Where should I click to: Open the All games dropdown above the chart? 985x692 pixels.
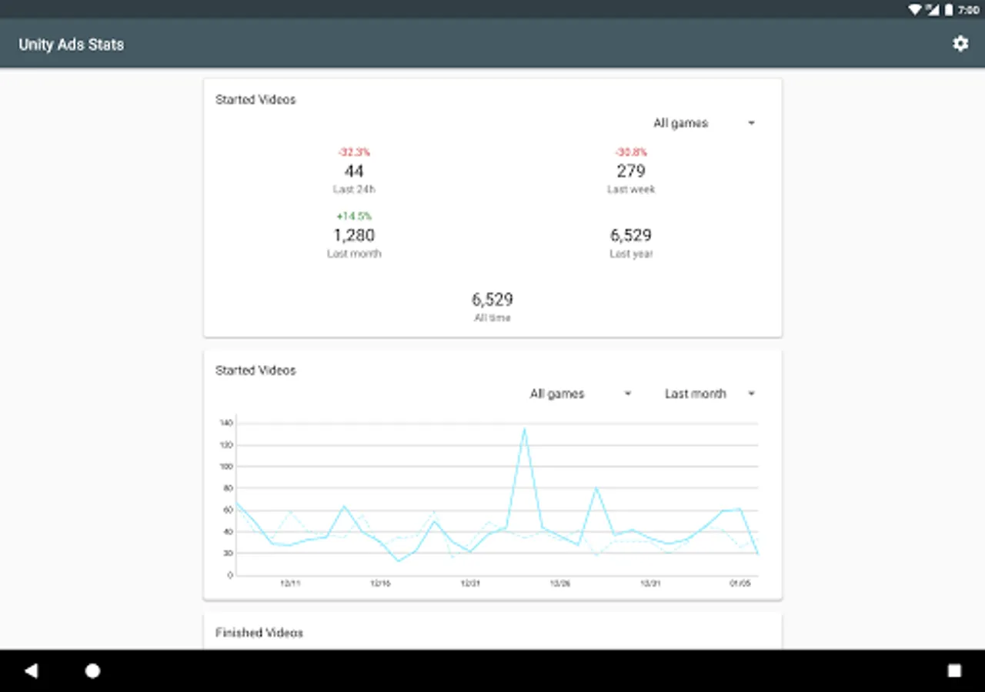580,394
